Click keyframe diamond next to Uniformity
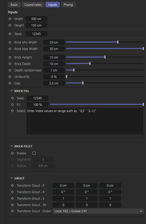Screen dimensions: 146x224 [10, 76]
